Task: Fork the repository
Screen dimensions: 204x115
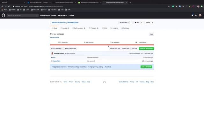Action: point(148,23)
